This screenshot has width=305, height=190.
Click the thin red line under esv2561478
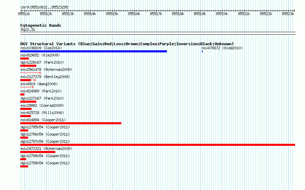[x=30, y=73]
